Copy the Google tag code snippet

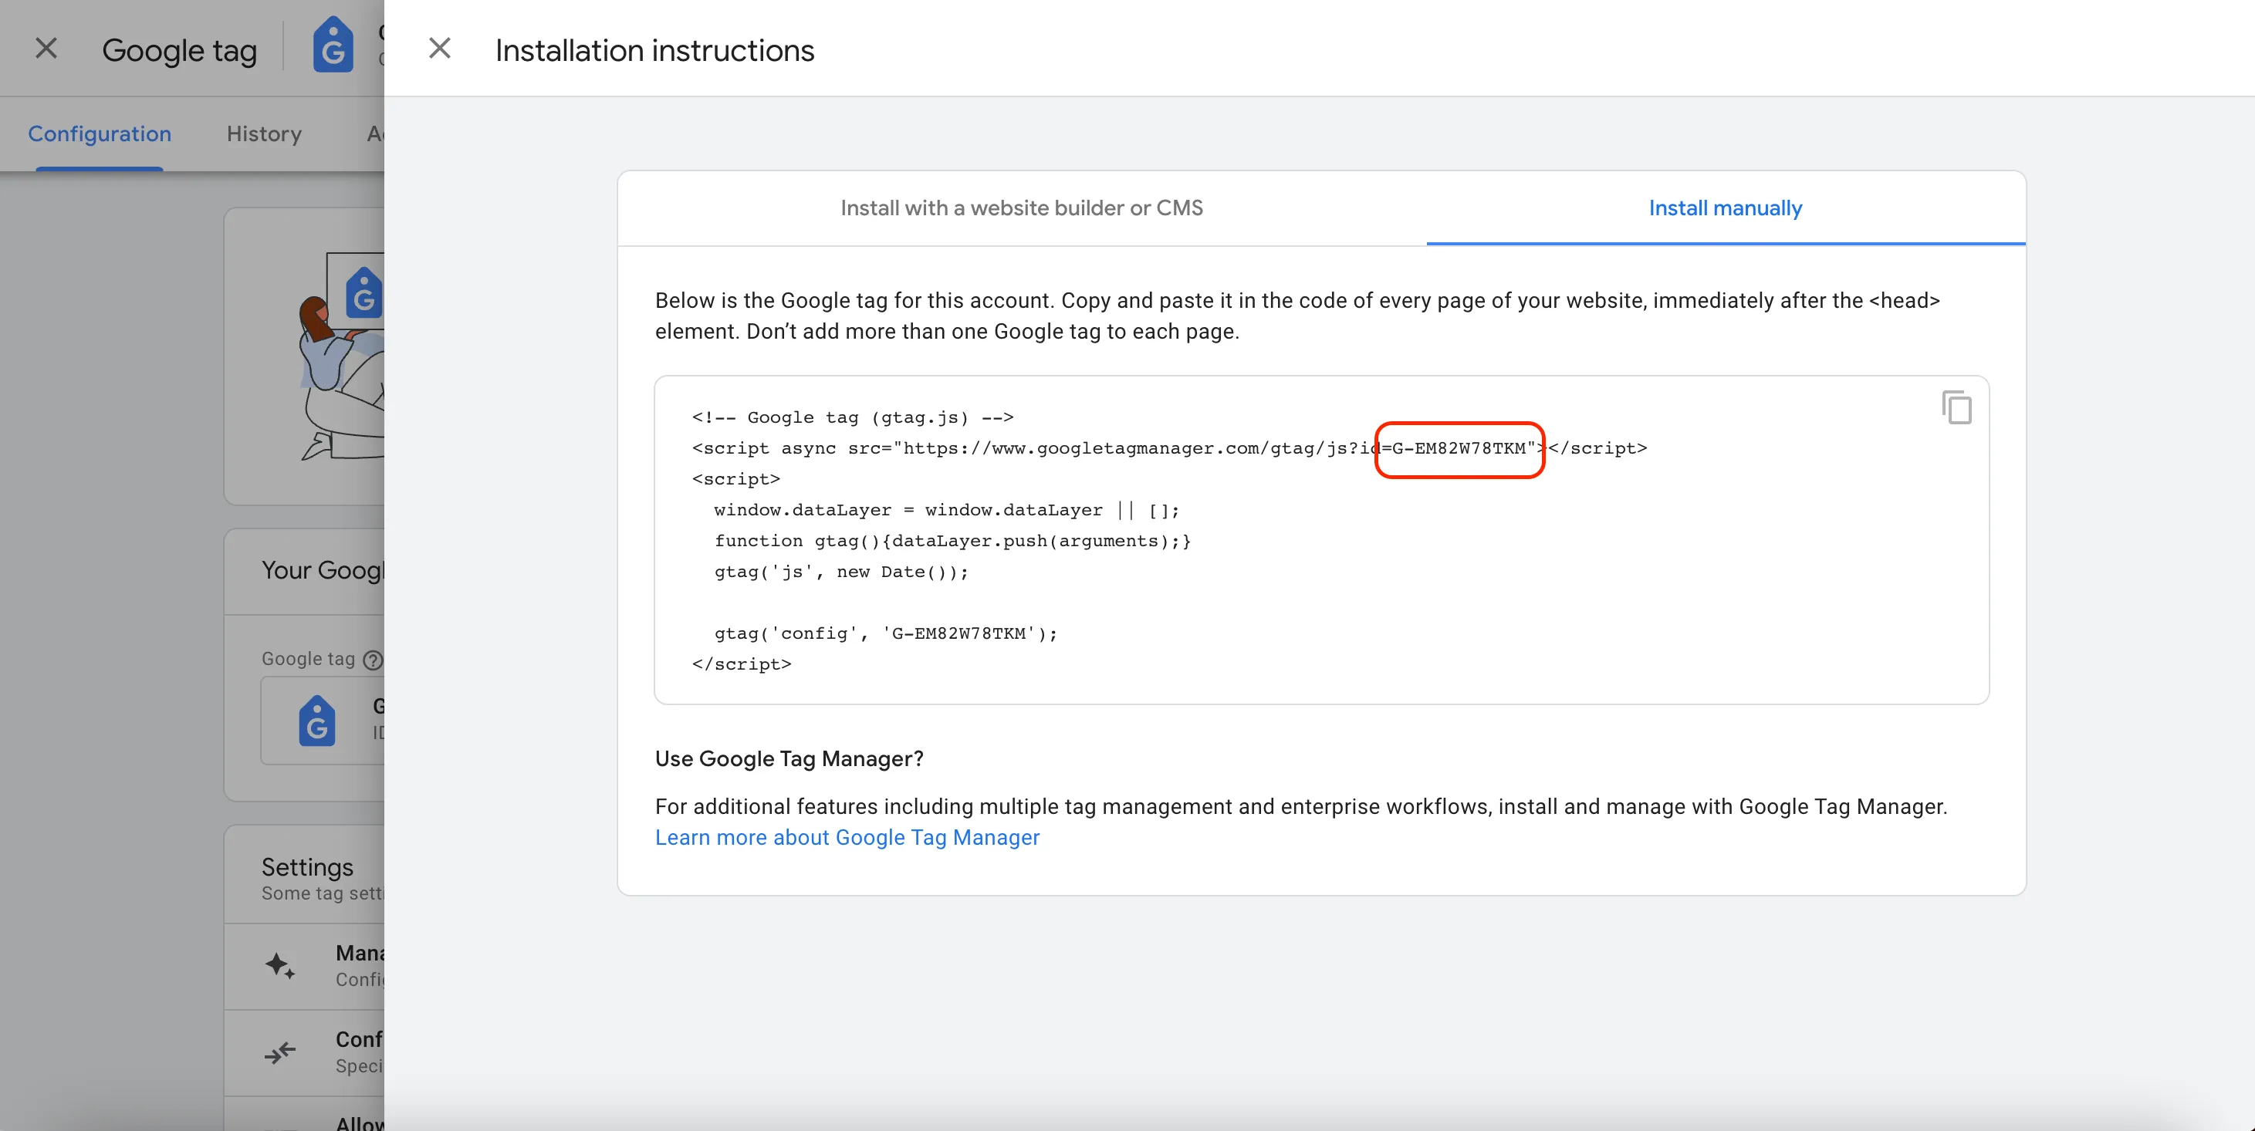[x=1956, y=408]
